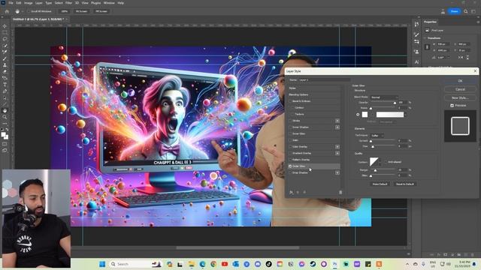Viewport: 481px width, 270px height.
Task: Select the Move tool
Action: tap(5, 26)
